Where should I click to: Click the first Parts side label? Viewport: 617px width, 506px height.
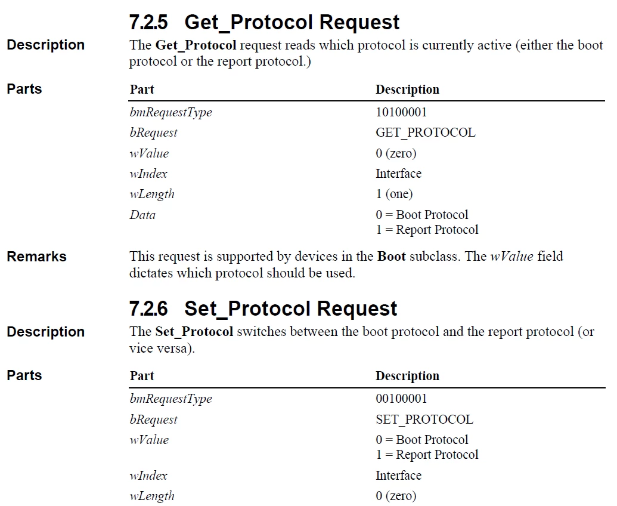pos(24,89)
